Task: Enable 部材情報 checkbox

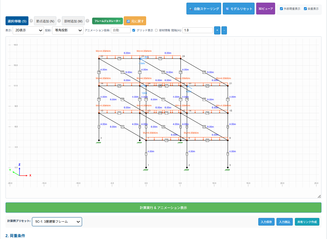Action: click(156, 30)
